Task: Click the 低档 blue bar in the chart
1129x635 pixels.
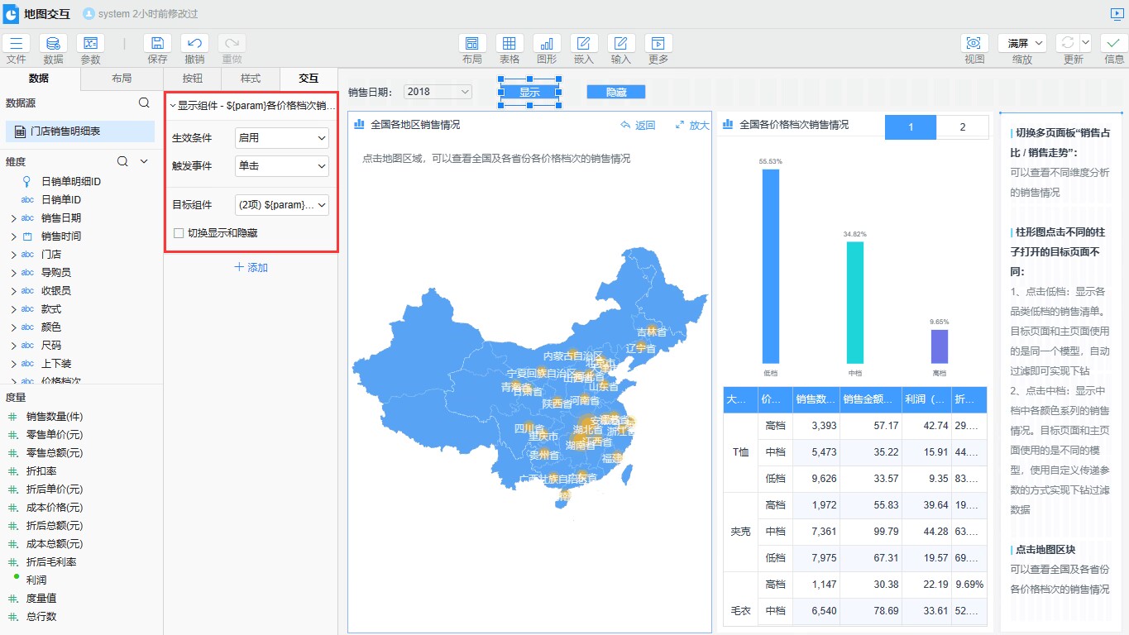Action: point(770,265)
